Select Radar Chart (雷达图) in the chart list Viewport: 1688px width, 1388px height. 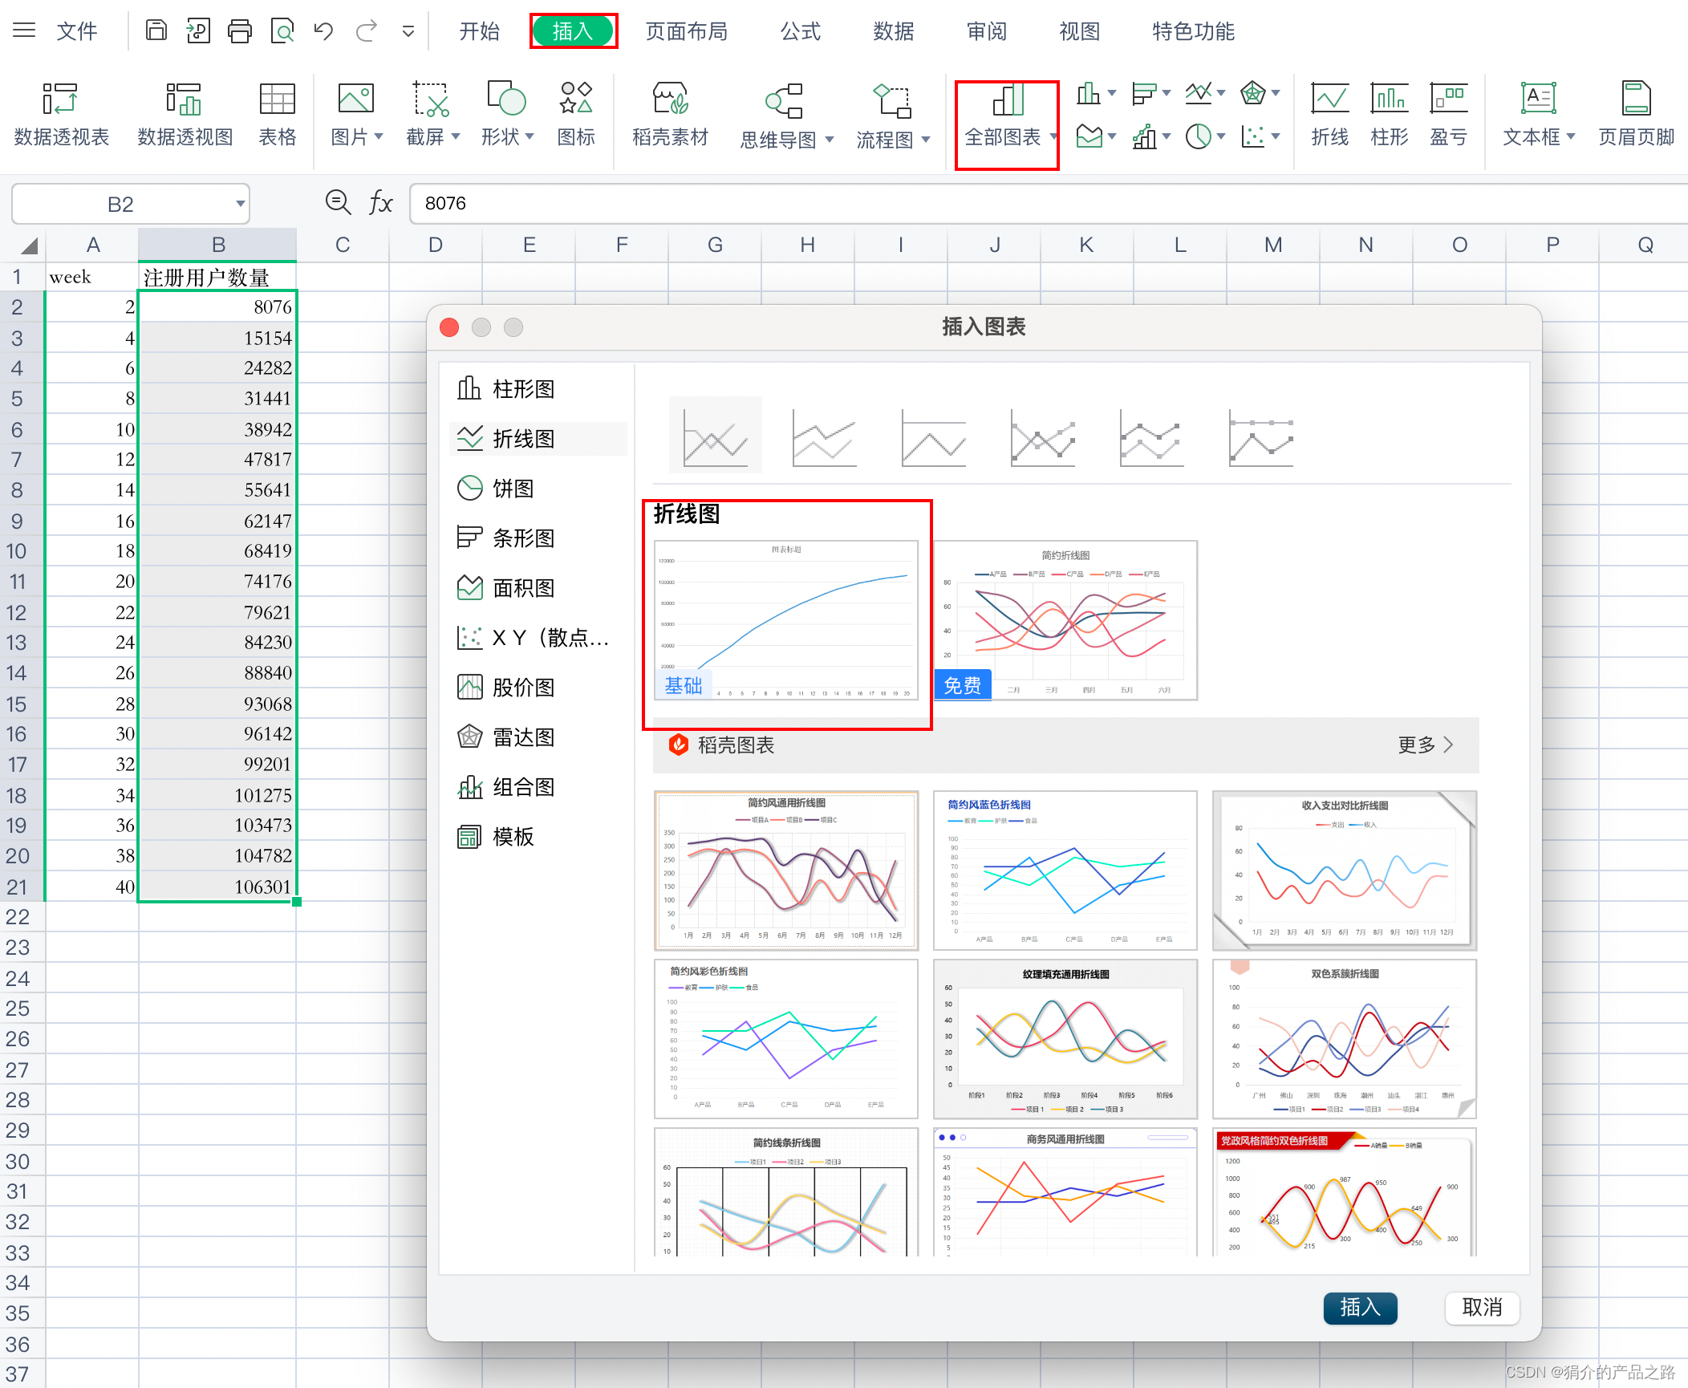point(522,737)
